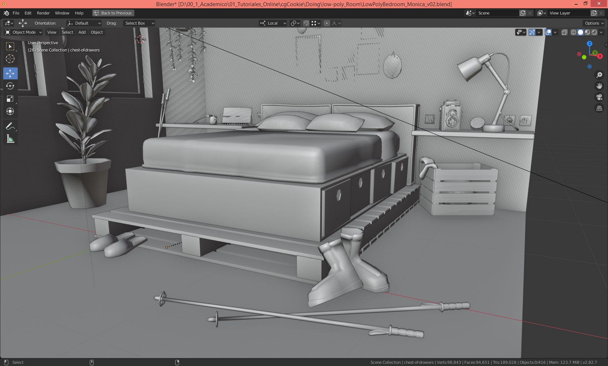Select the Rotate tool
The width and height of the screenshot is (608, 366).
[10, 86]
